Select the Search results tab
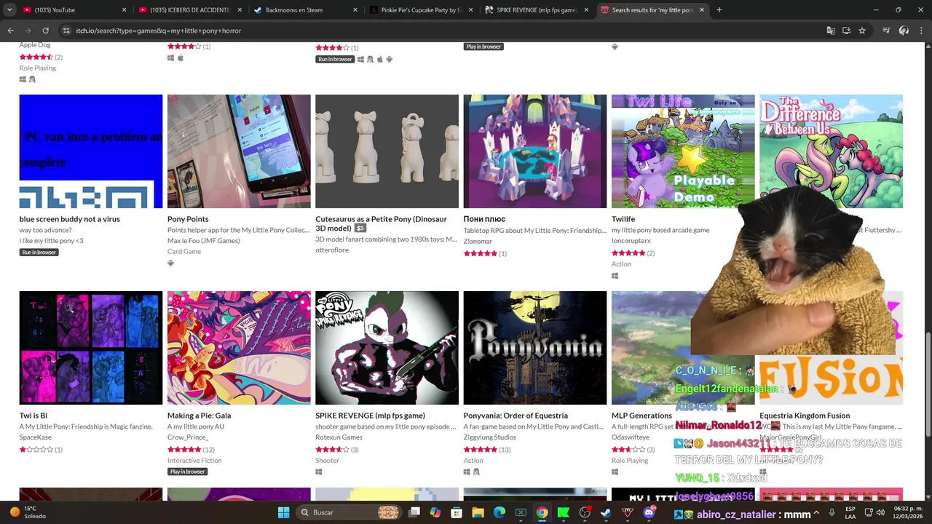This screenshot has height=524, width=932. pos(653,10)
